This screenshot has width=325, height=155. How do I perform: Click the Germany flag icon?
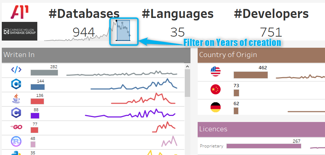(216, 107)
